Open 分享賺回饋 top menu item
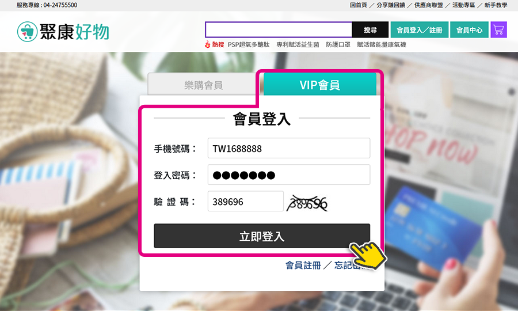Viewport: 518px width, 311px height. coord(390,5)
